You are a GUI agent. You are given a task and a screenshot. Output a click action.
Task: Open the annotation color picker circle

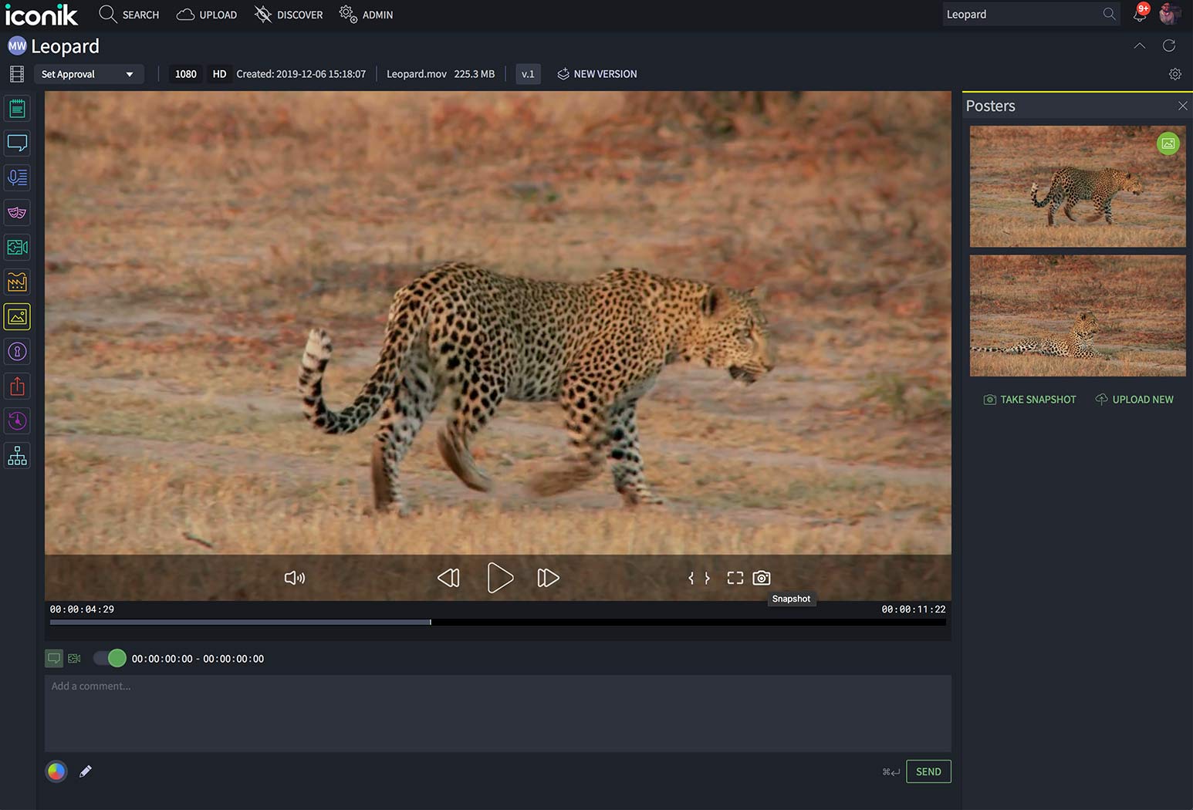(x=56, y=771)
